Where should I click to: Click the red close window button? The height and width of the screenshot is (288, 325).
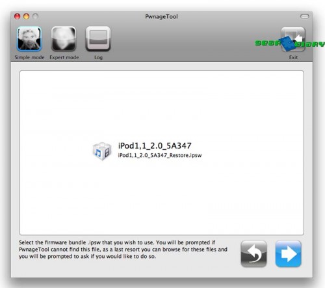[x=17, y=16]
